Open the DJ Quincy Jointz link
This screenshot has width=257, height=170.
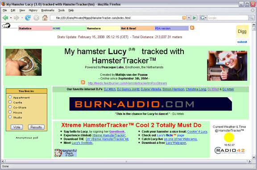point(128,89)
